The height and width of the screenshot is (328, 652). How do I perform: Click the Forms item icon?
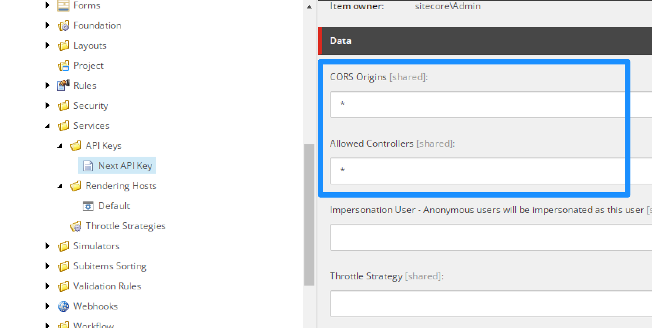pos(63,5)
